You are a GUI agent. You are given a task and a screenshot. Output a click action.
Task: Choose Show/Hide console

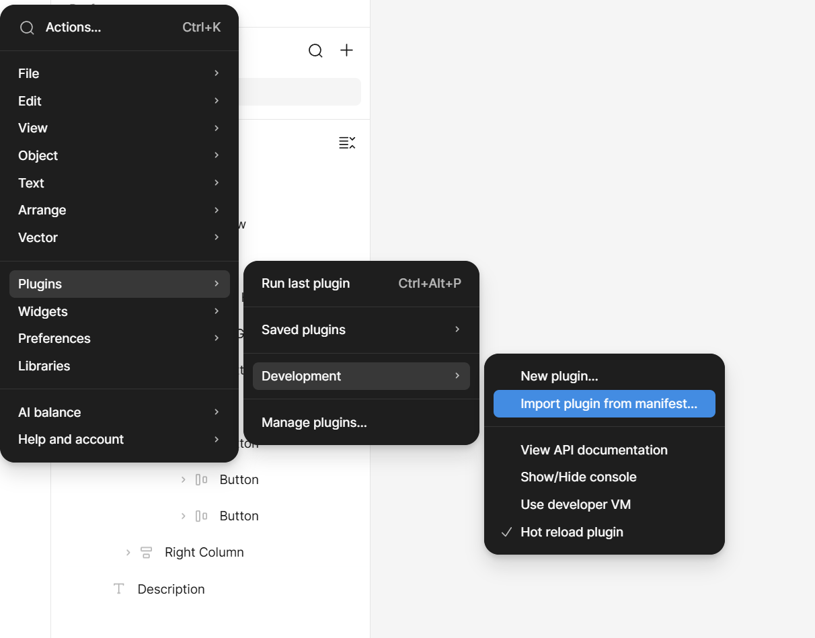point(605,477)
